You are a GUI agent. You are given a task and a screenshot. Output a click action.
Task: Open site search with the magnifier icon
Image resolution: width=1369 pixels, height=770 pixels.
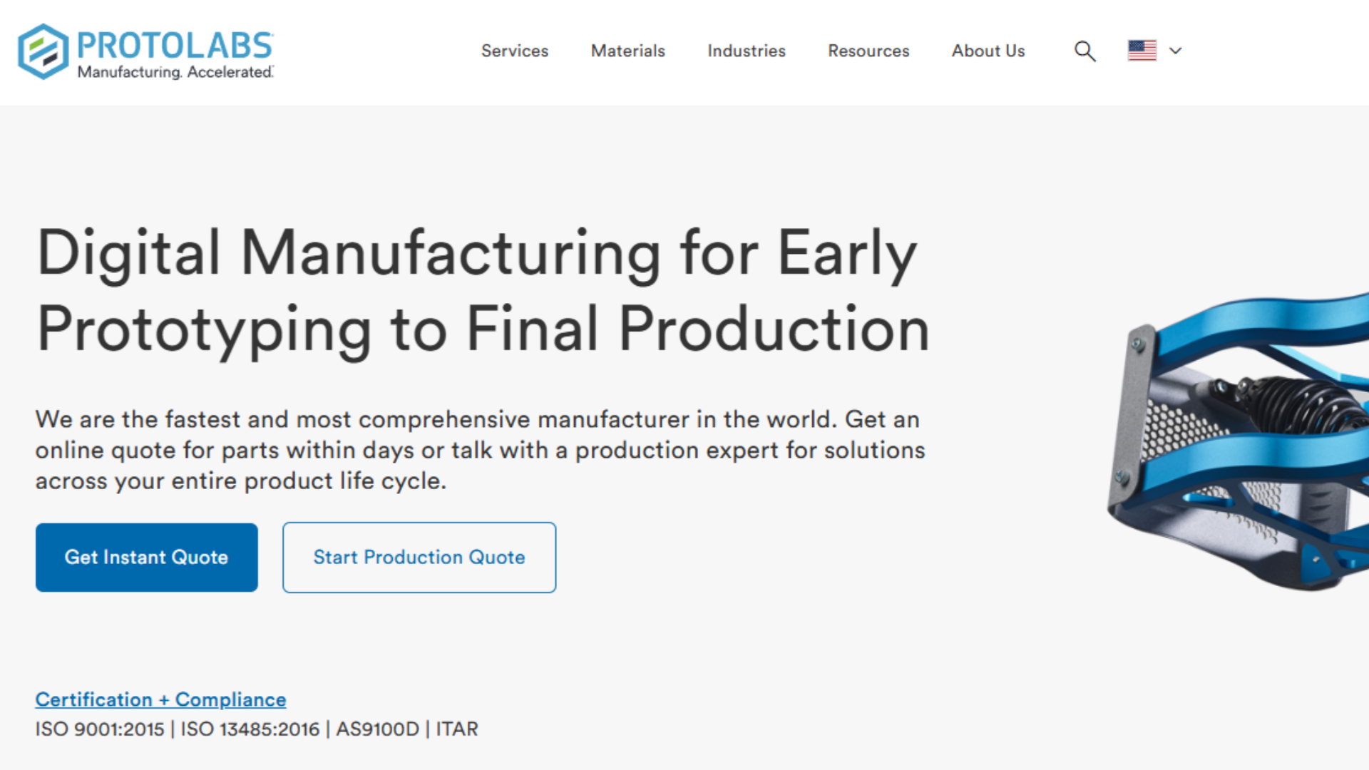pos(1085,51)
